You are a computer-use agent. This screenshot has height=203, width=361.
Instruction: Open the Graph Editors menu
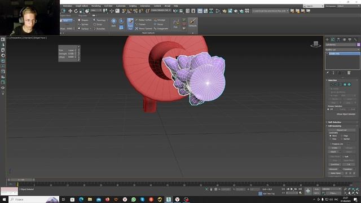point(82,6)
